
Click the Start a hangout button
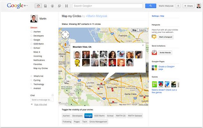[166, 37]
